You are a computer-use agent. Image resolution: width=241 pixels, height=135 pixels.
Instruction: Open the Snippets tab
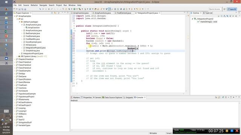point(128,97)
